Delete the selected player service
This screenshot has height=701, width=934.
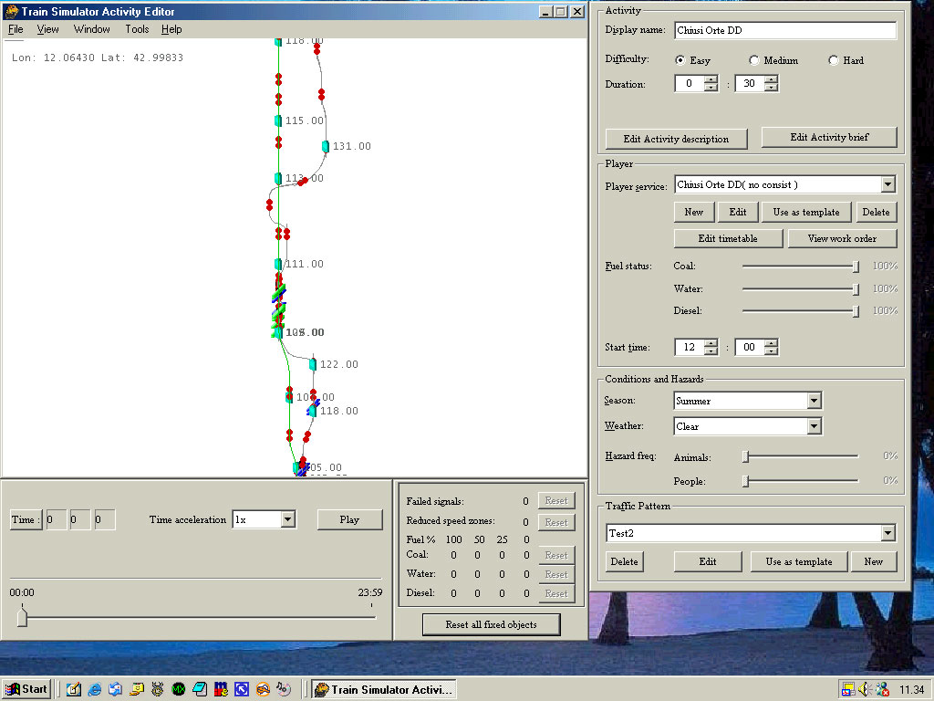876,212
